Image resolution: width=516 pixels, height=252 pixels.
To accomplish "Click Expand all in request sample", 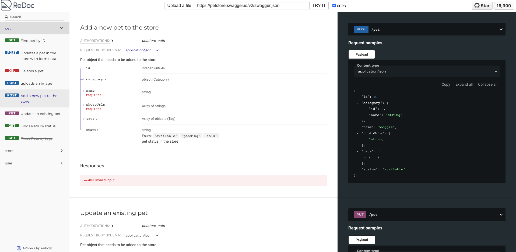I will [464, 84].
